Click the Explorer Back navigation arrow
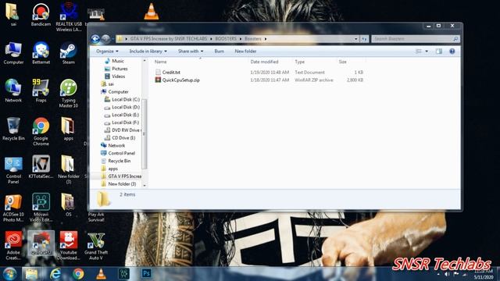The image size is (500, 281). (95, 39)
